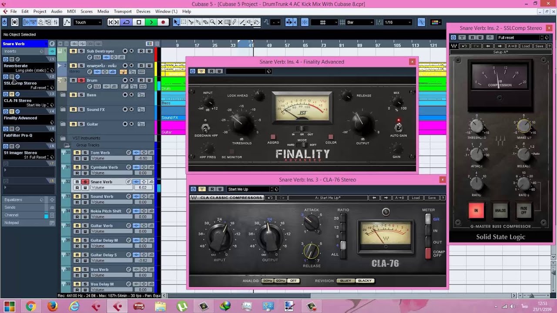The image size is (557, 313).
Task: Solo the Snare Verb track
Action: [x=85, y=182]
